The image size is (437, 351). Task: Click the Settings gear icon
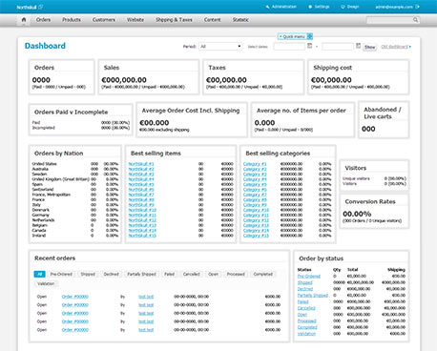point(310,7)
